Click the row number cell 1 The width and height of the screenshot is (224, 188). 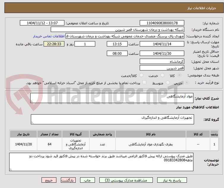click(214, 144)
